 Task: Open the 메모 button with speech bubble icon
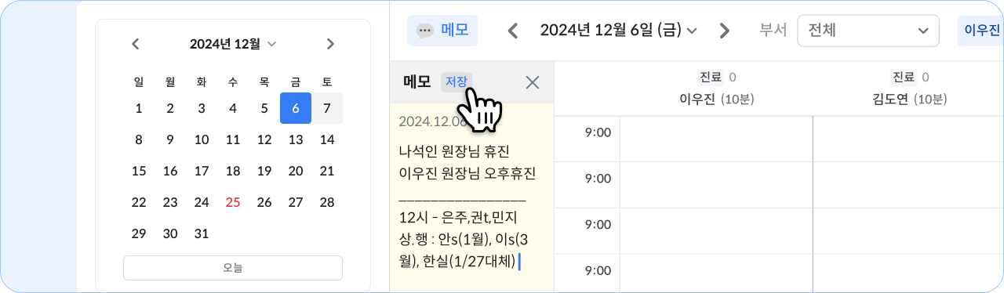(442, 31)
